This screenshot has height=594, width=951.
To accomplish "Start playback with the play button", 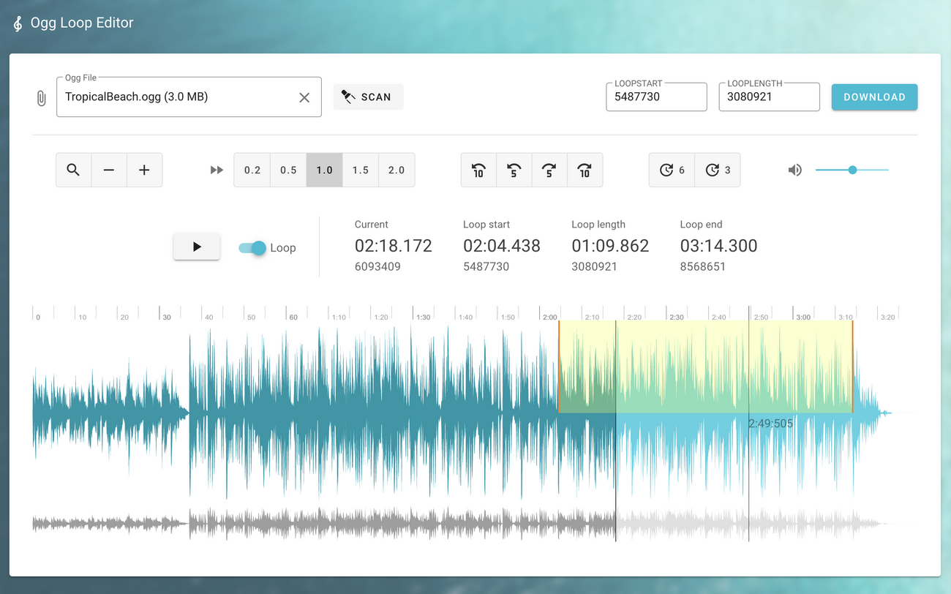I will (x=196, y=247).
